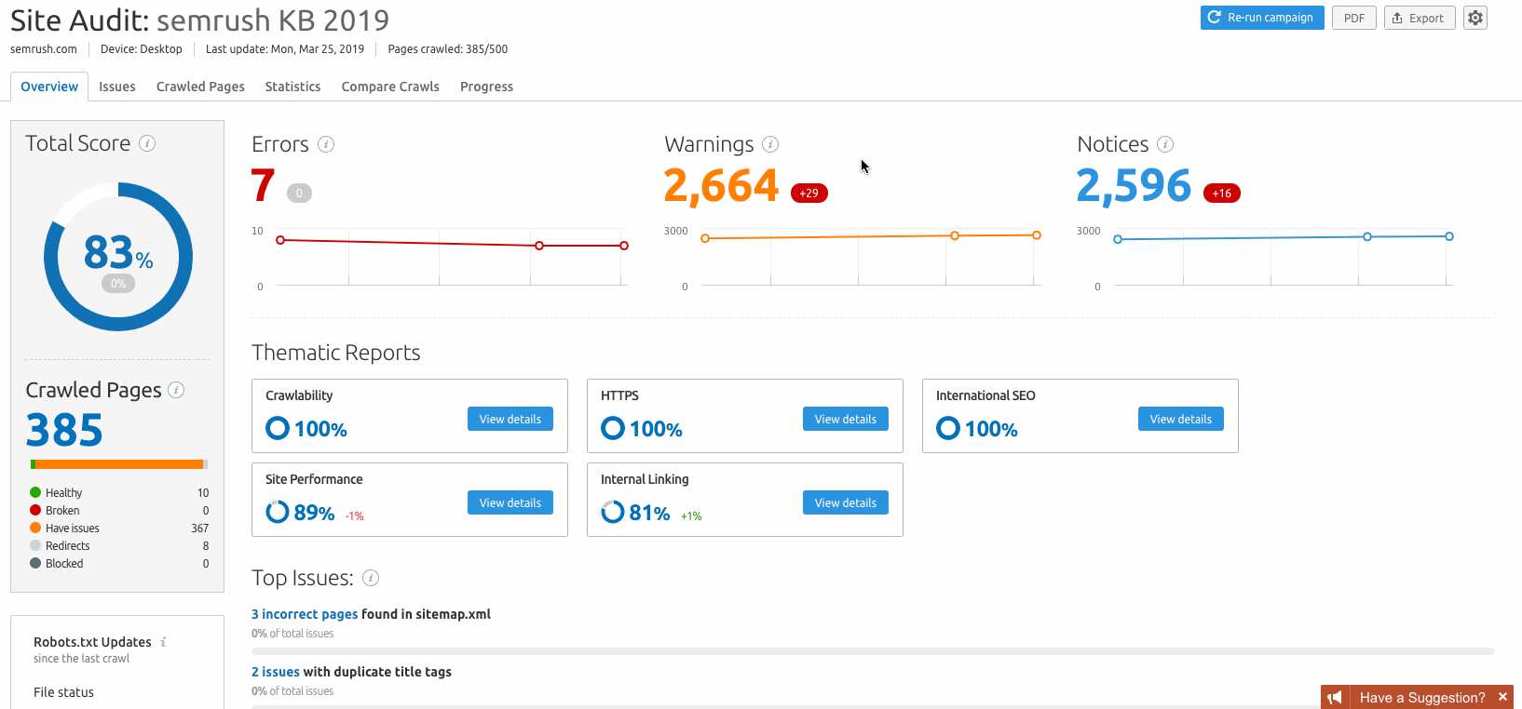Go to the Crawled Pages tab
Screen dimensions: 1522x709
click(x=200, y=87)
